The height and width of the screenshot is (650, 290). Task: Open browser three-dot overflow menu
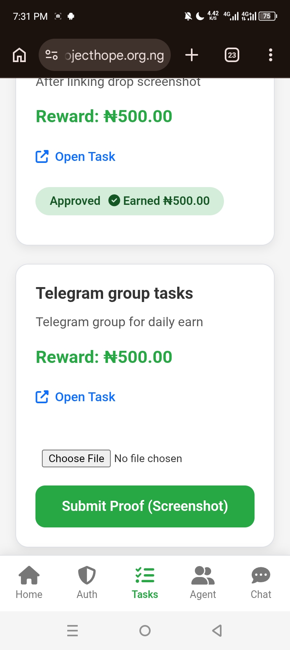point(271,55)
